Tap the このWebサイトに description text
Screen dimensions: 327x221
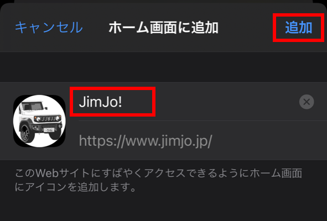(x=158, y=180)
